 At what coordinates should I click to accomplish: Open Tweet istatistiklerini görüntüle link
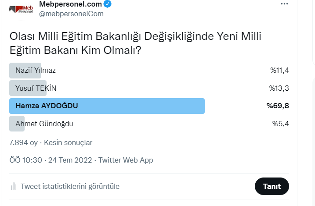point(70,186)
